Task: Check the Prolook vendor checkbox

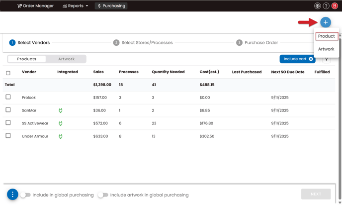Action: coord(8,97)
